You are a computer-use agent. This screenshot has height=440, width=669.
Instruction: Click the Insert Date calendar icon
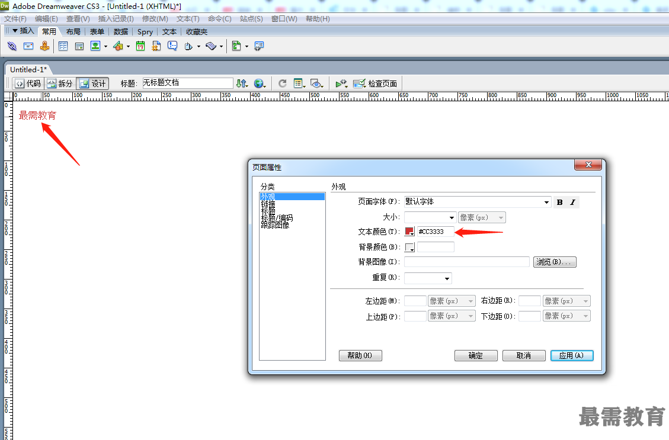[140, 46]
